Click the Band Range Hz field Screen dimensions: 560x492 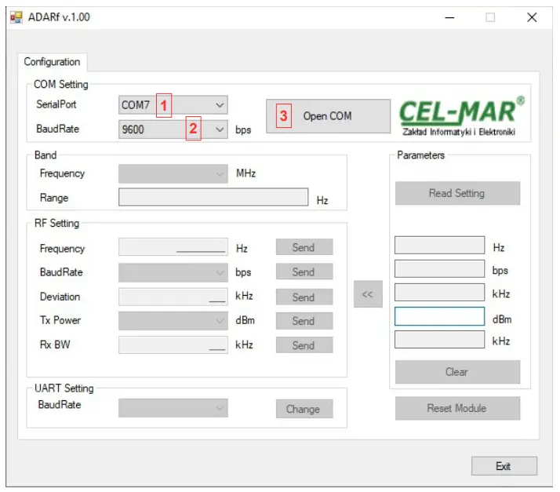213,197
